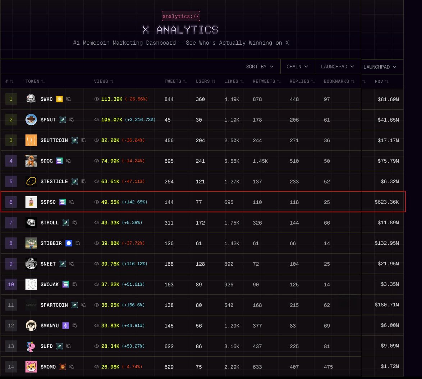Select the +3,216.73% views change
The image size is (422, 379).
coord(140,119)
